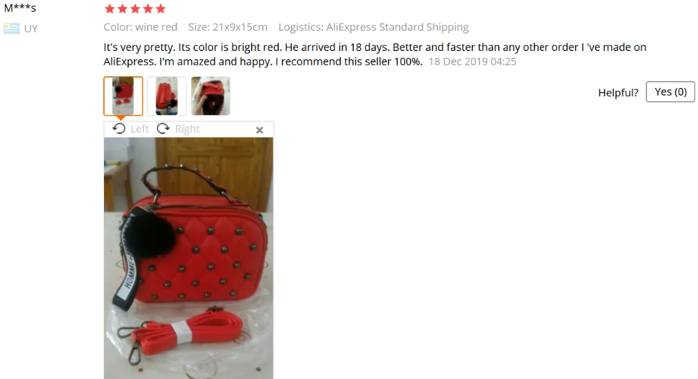
Task: Click the first red rating star
Action: click(110, 8)
